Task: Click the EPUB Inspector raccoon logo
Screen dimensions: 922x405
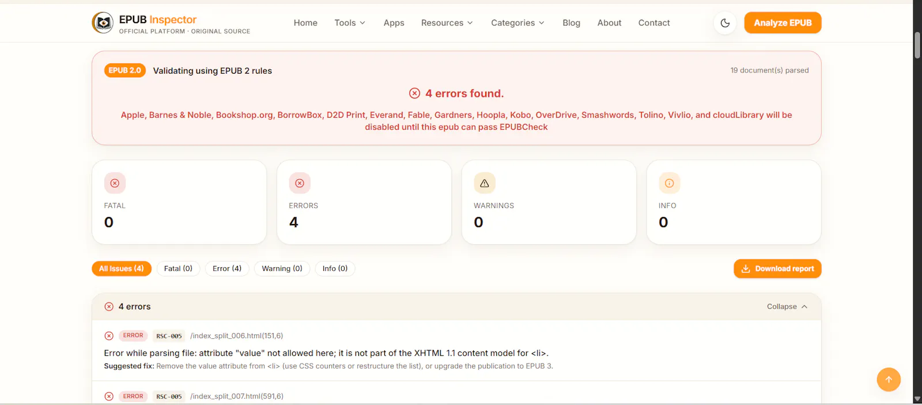Action: (x=103, y=23)
